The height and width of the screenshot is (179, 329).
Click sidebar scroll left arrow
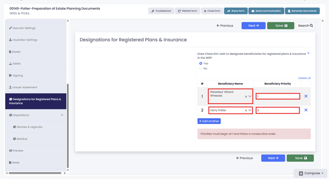(7, 173)
